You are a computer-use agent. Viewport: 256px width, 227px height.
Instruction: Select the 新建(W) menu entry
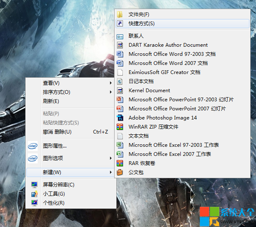[x=71, y=172]
